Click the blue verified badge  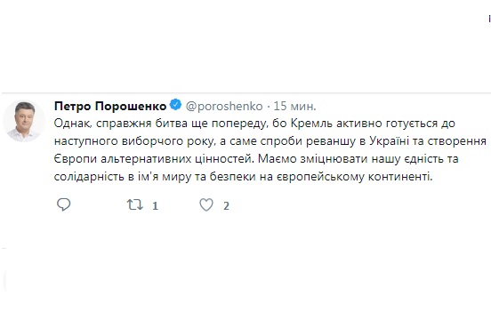pyautogui.click(x=175, y=105)
